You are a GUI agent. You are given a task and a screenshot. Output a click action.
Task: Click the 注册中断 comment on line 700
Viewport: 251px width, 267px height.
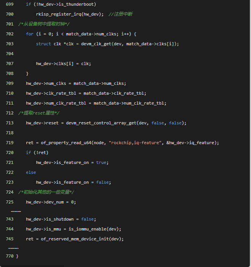pyautogui.click(x=121, y=14)
